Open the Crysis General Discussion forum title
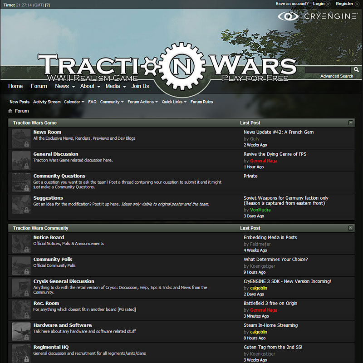 pyautogui.click(x=64, y=281)
